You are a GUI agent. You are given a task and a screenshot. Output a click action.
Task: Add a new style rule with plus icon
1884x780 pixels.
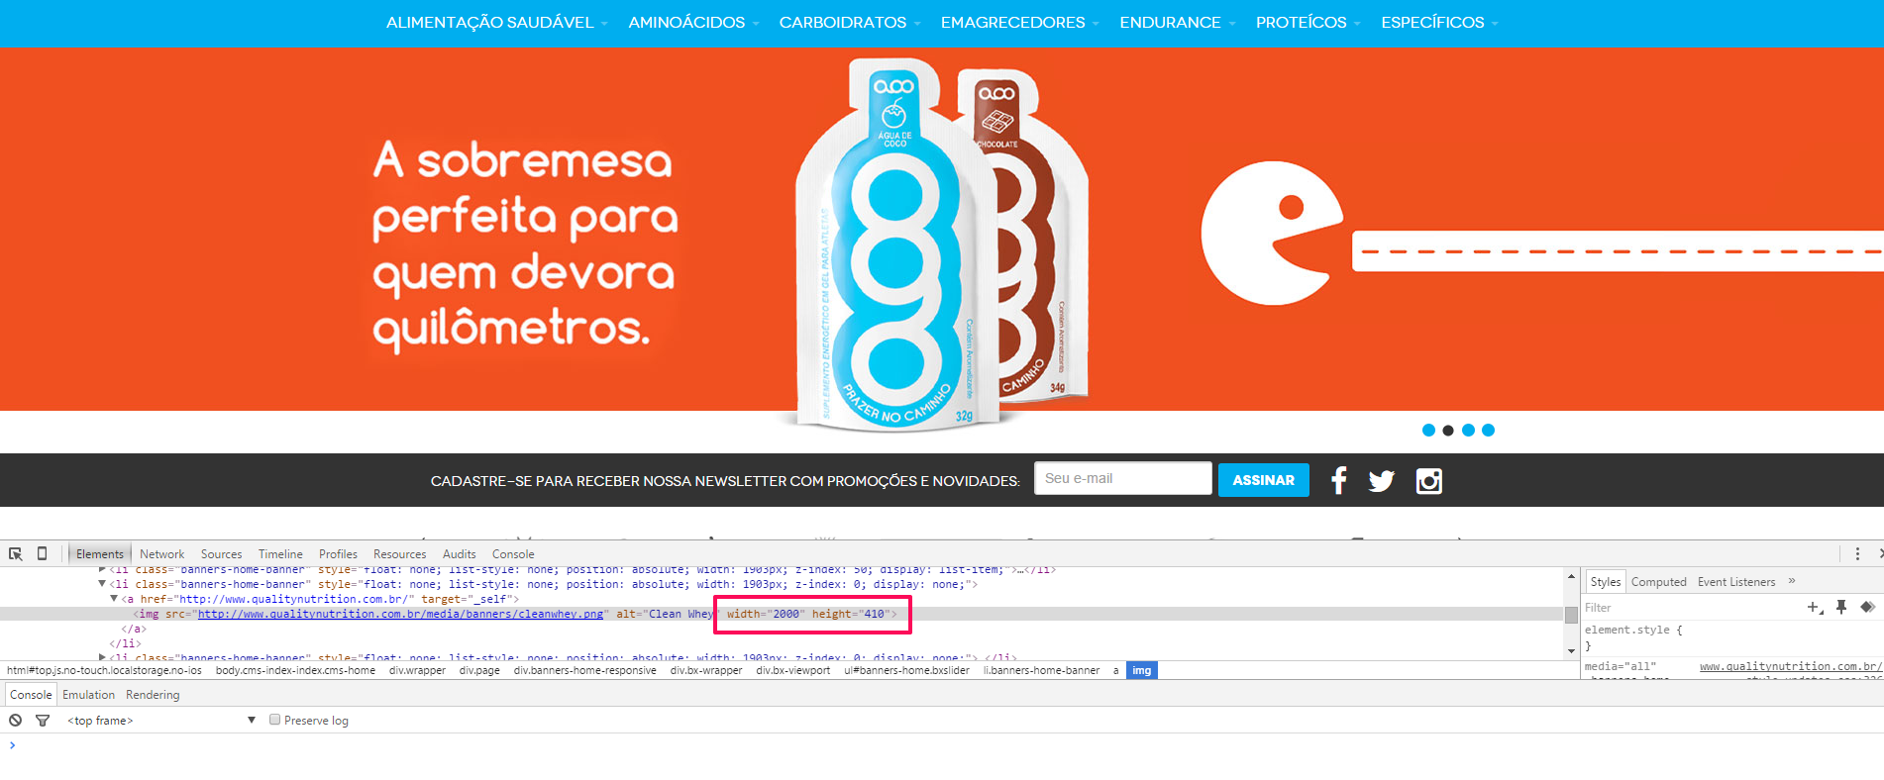coord(1815,607)
